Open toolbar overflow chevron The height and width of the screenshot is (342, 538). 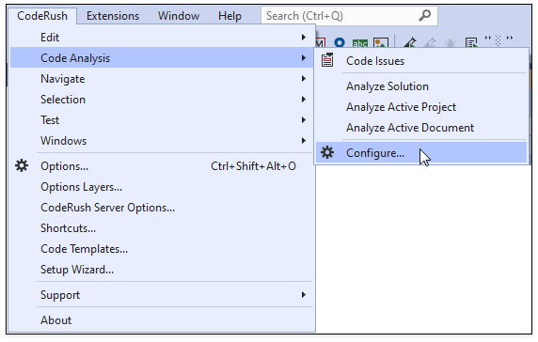(x=510, y=38)
